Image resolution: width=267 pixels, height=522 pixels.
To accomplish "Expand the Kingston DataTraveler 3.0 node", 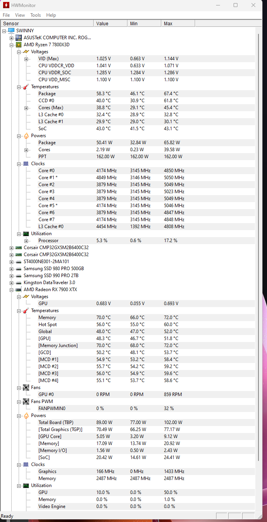I will click(x=12, y=283).
